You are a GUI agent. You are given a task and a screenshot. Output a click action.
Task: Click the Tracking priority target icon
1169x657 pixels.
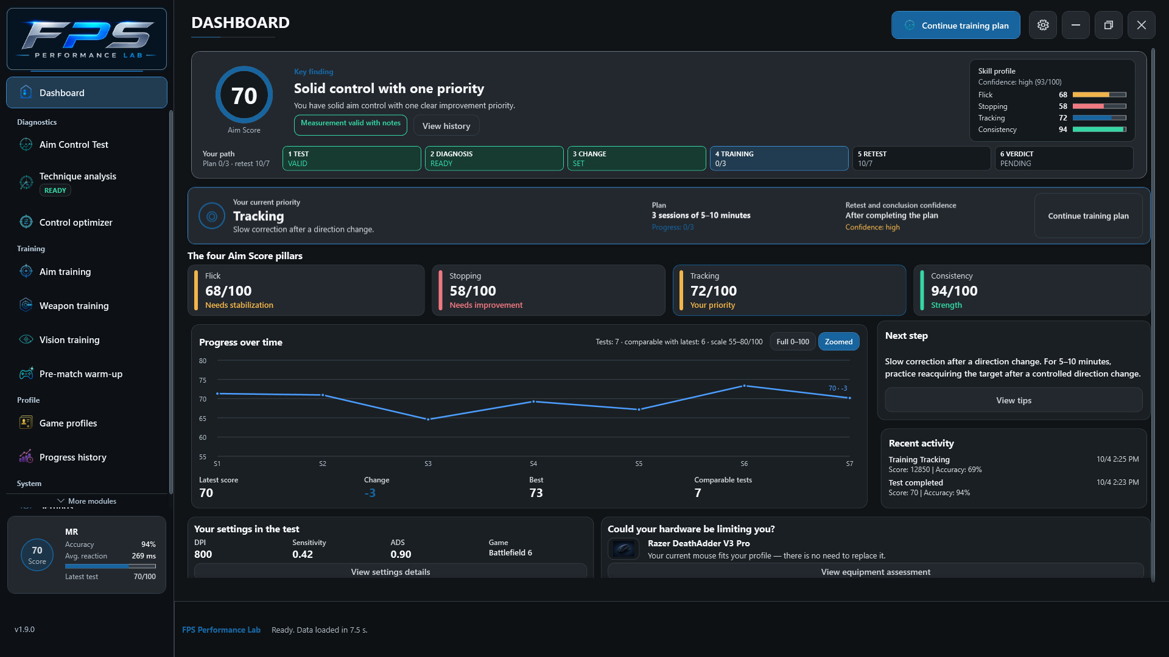[x=212, y=216]
